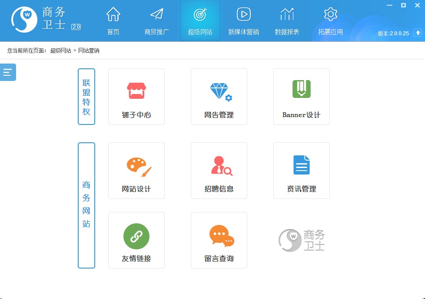Go to the 首页 tab

click(x=113, y=21)
